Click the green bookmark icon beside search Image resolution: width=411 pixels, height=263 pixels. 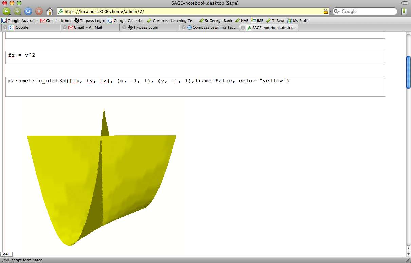tap(404, 11)
